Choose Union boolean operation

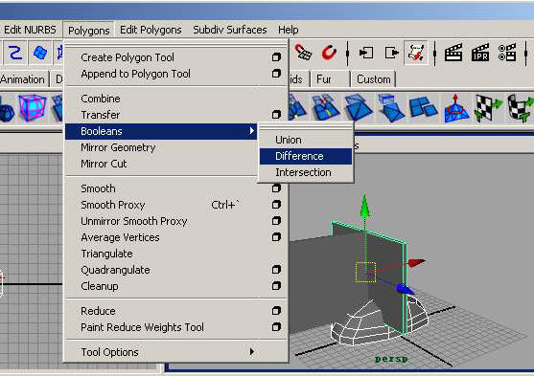coord(289,140)
